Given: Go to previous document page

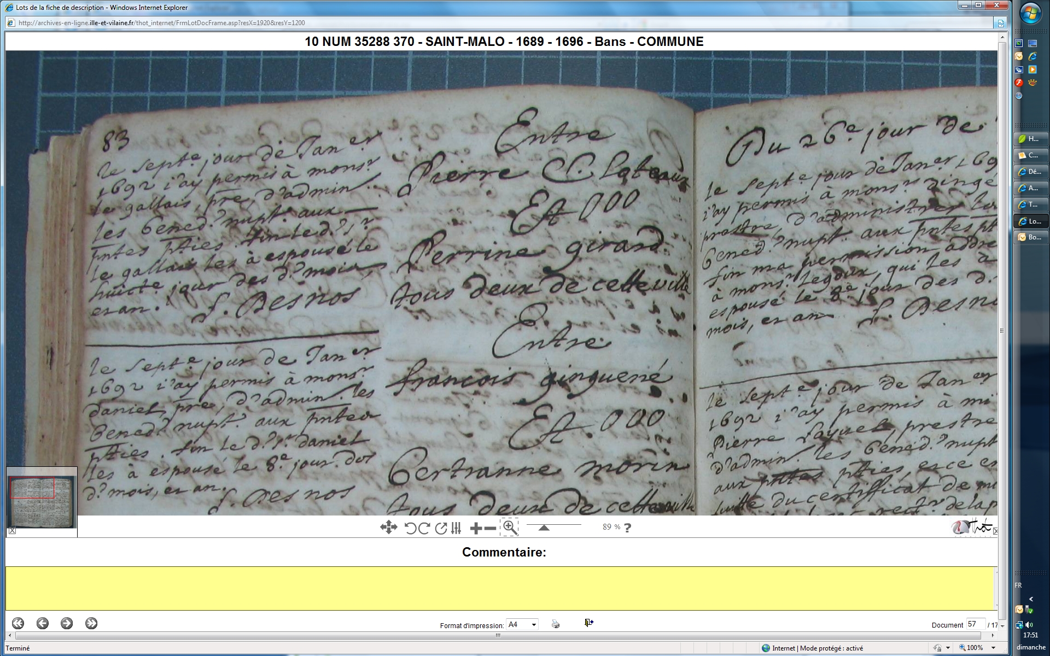Looking at the screenshot, I should point(43,623).
